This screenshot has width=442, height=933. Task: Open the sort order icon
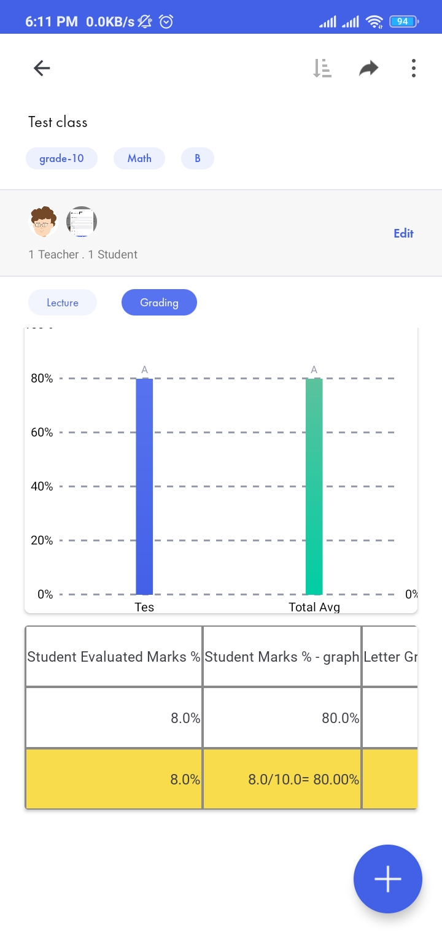tap(322, 68)
